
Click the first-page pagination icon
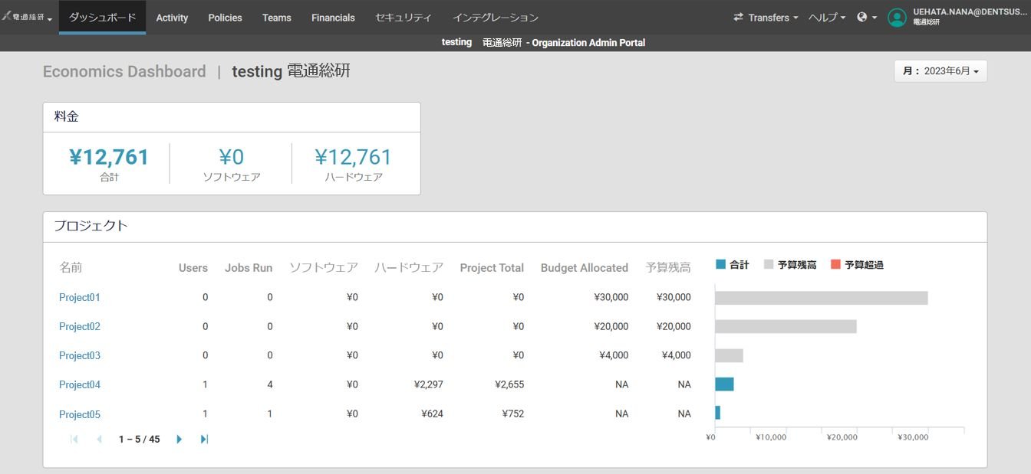click(x=73, y=439)
